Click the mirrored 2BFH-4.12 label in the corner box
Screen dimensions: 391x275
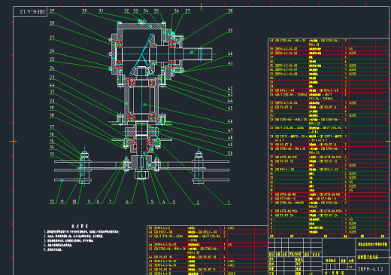tap(33, 11)
